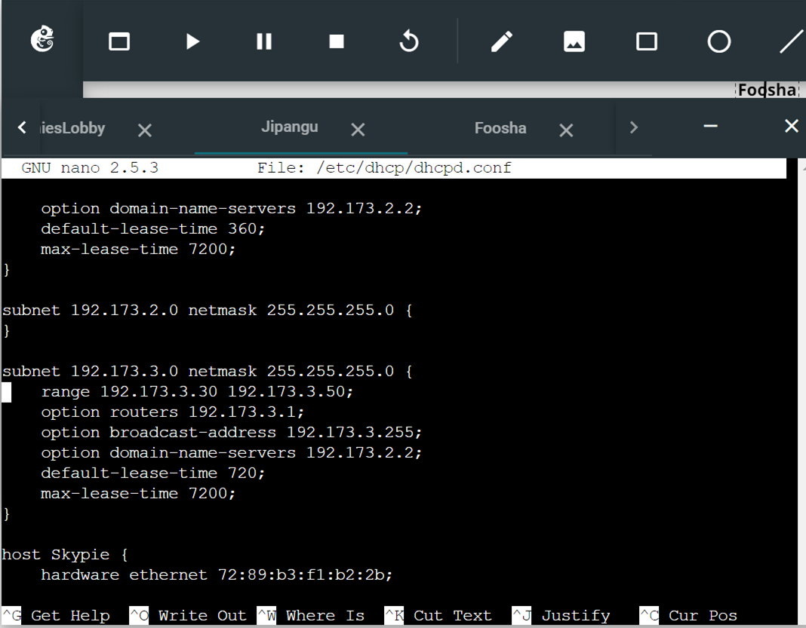
Task: Click the ^J Justify shortcut
Action: click(x=561, y=615)
